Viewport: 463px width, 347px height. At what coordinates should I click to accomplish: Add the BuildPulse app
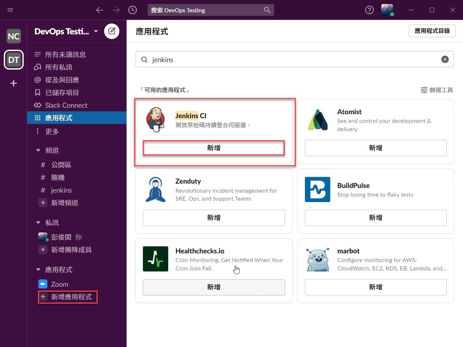375,218
